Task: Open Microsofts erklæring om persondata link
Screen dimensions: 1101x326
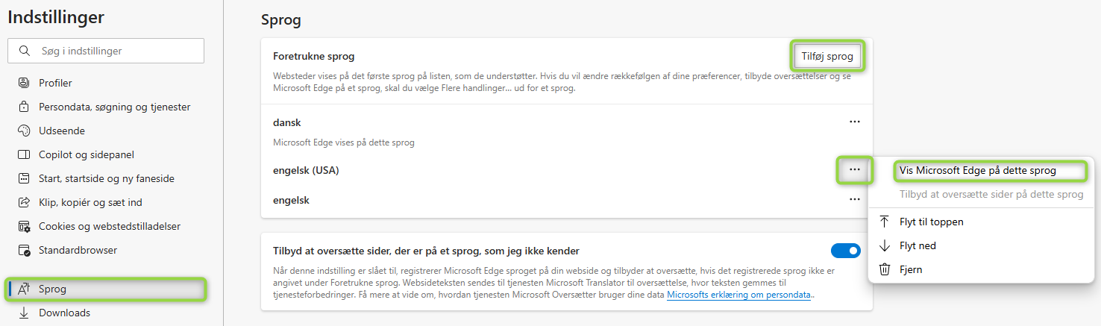Action: (738, 295)
